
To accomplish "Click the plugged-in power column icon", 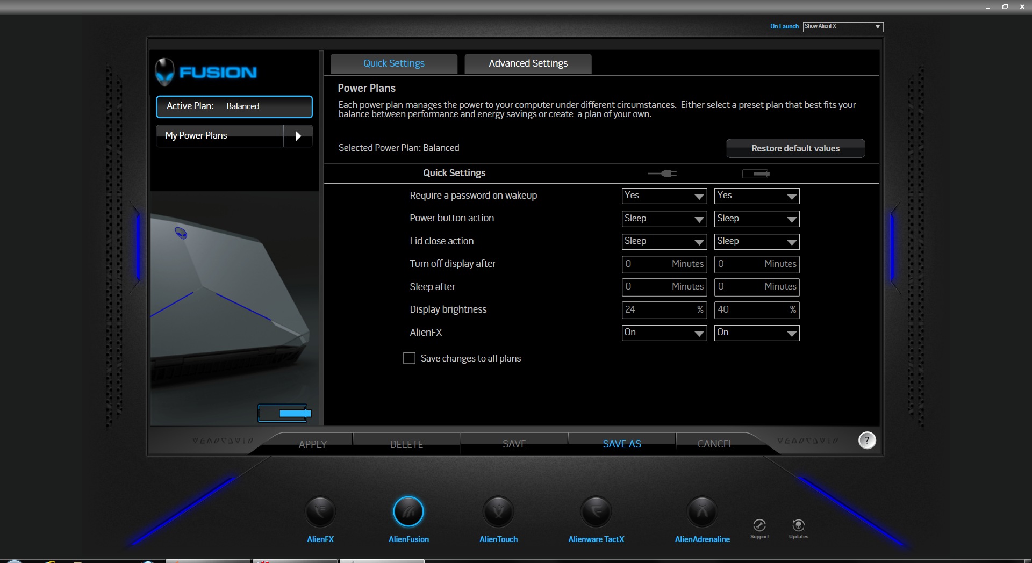I will pos(662,174).
